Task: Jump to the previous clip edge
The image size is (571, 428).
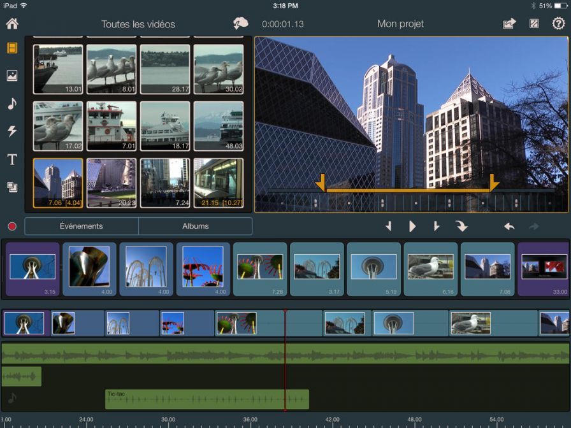Action: (x=389, y=225)
